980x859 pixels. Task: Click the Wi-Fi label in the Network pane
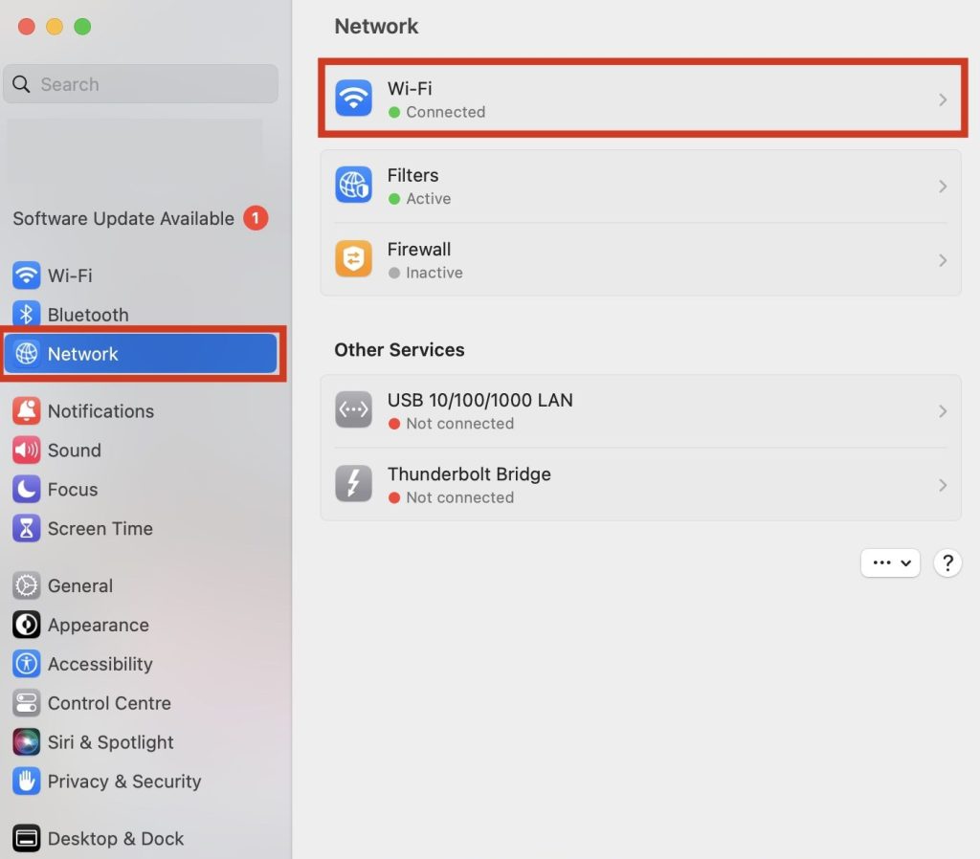[x=410, y=88]
